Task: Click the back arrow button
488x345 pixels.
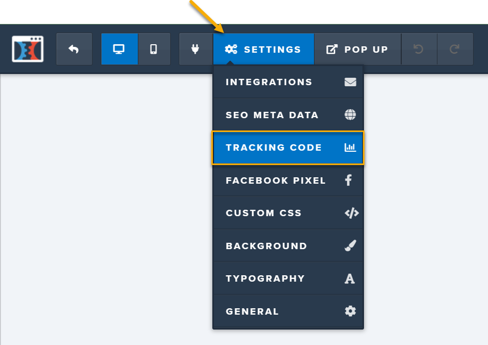Action: point(74,49)
